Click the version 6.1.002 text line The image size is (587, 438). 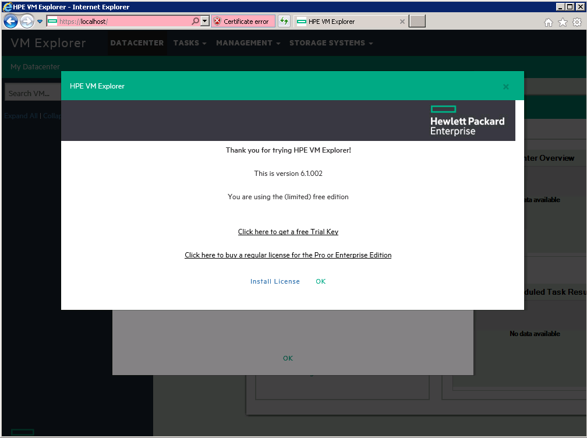pyautogui.click(x=288, y=174)
